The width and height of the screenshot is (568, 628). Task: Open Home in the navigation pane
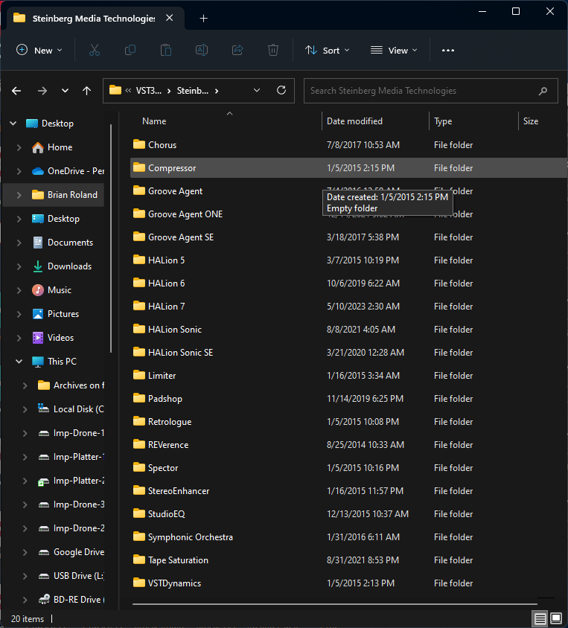(x=60, y=147)
